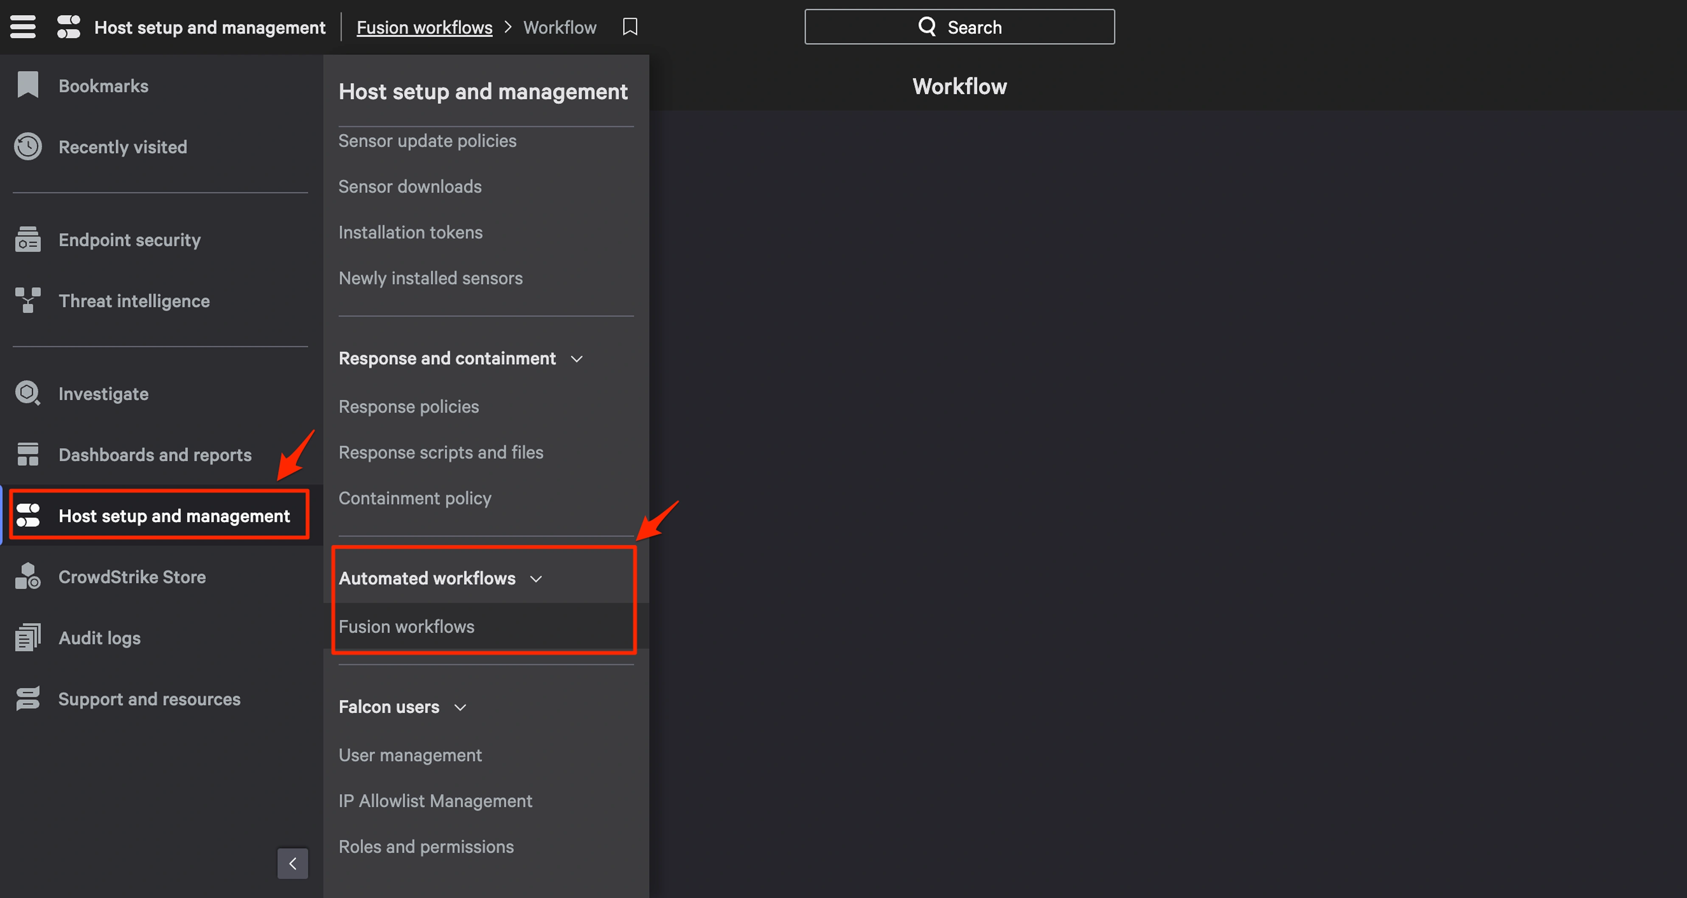Click the Fusion workflows breadcrumb link
This screenshot has width=1687, height=898.
(x=424, y=28)
